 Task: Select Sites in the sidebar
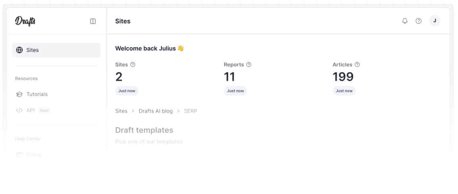(x=33, y=50)
